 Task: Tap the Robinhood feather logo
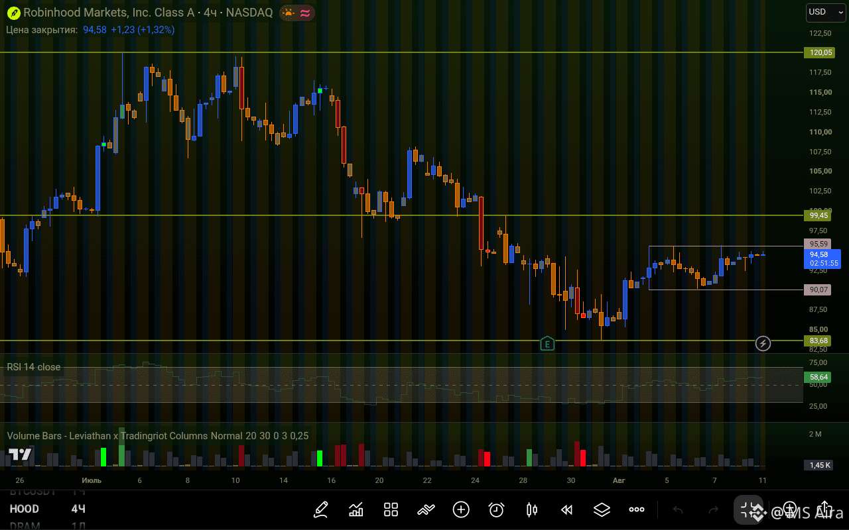(13, 13)
